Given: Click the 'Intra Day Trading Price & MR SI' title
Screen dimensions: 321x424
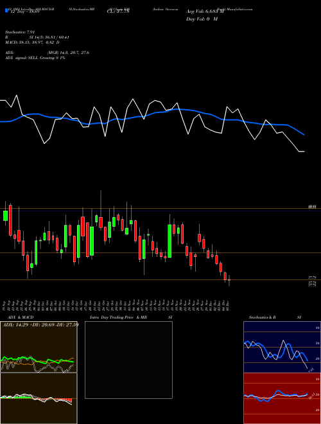Looking at the screenshot, I should click(x=131, y=317).
